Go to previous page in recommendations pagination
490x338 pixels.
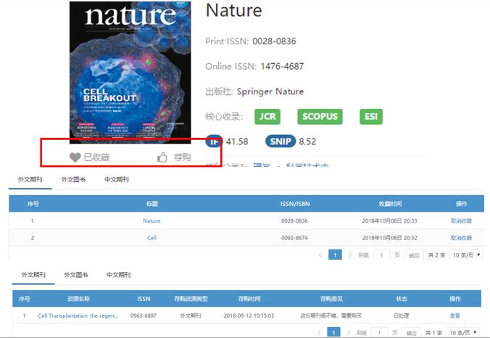[x=319, y=332]
